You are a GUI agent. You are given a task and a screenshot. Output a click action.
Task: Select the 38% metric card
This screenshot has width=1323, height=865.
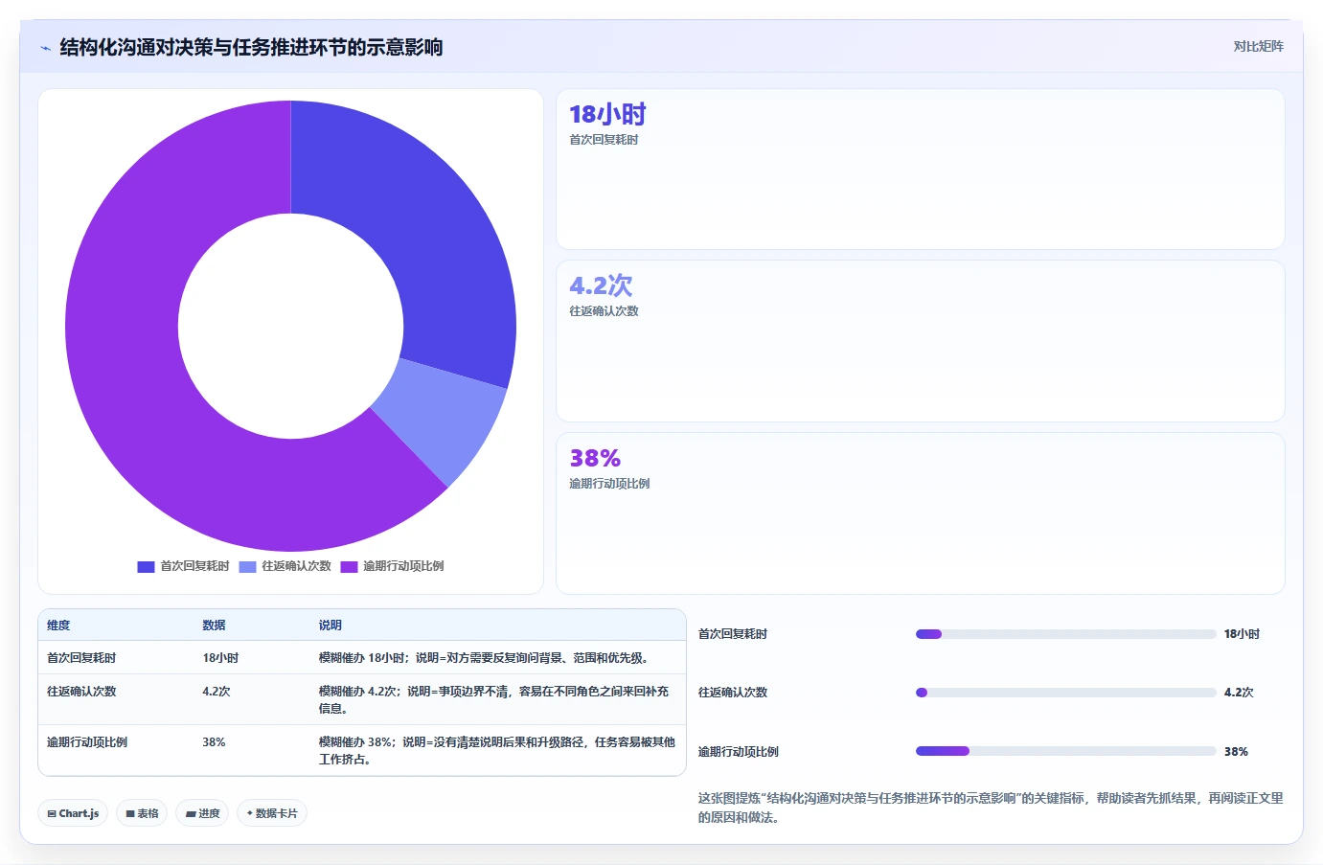[920, 513]
